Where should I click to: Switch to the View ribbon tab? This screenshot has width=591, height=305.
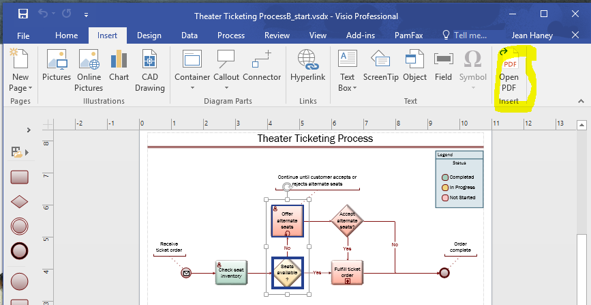click(318, 35)
